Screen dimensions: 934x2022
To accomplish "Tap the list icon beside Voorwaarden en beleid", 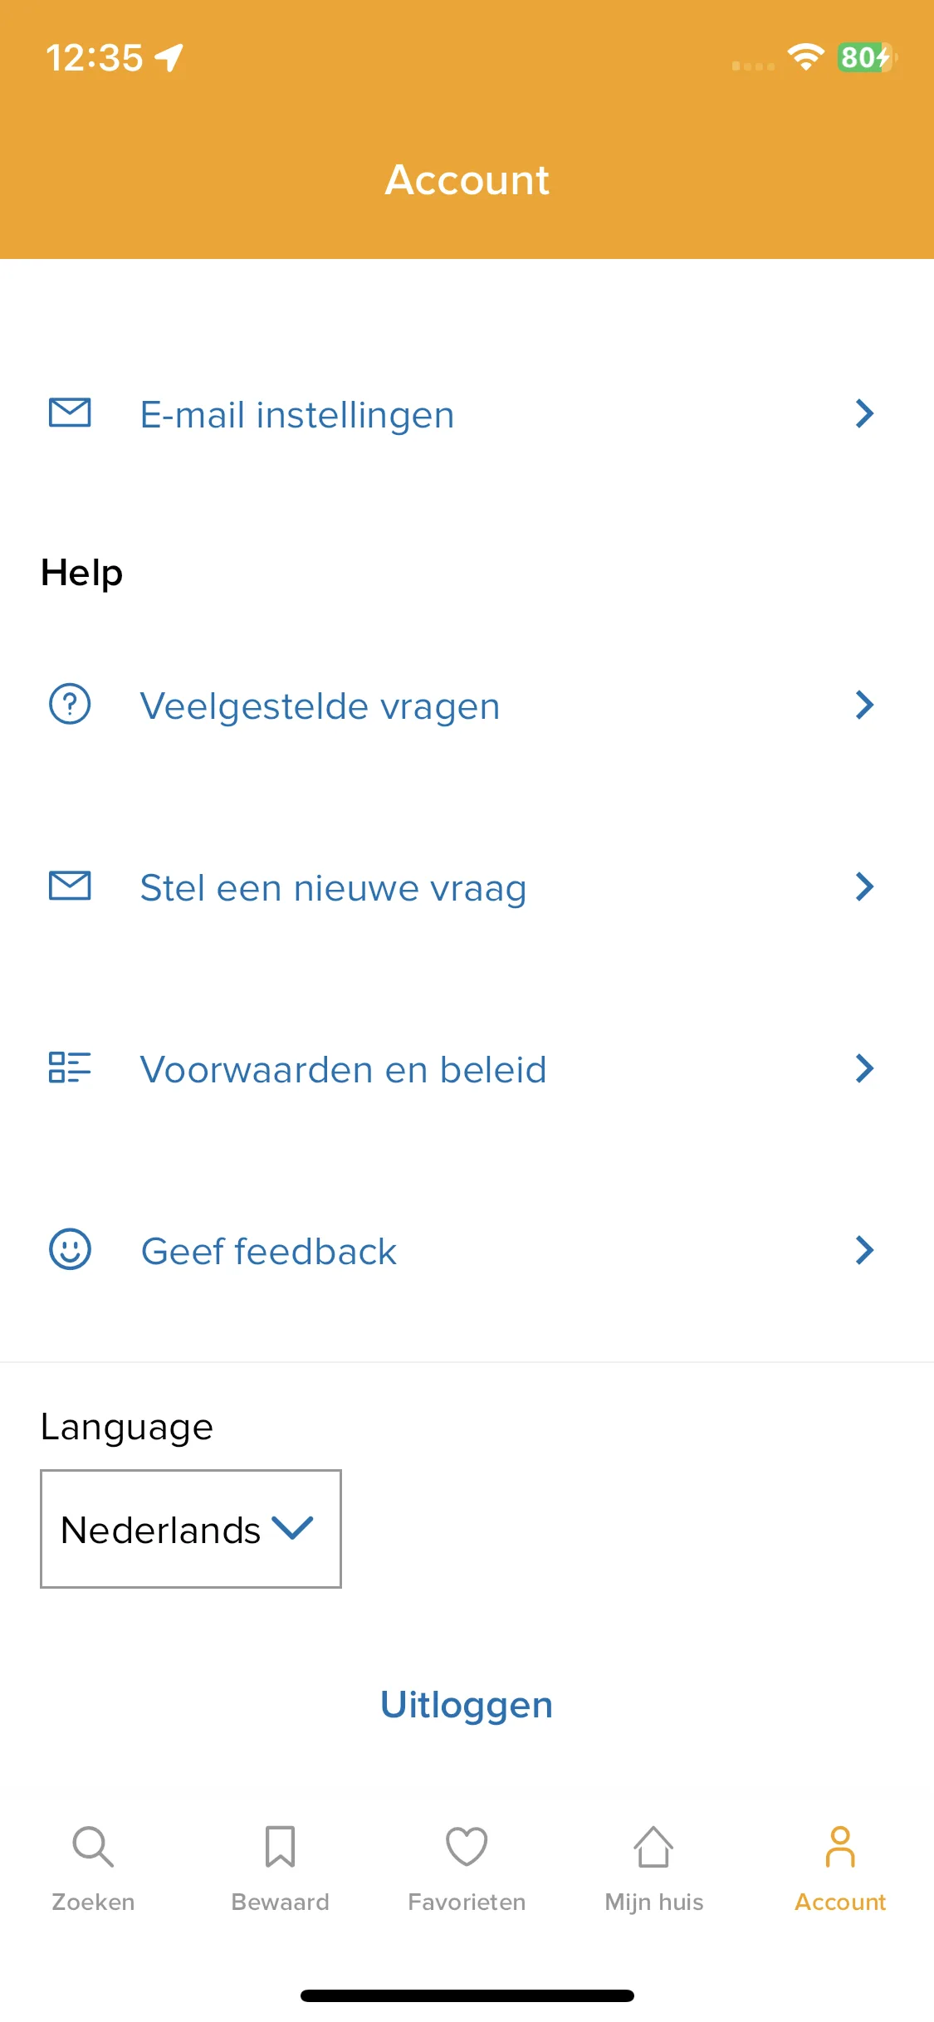I will tap(70, 1067).
